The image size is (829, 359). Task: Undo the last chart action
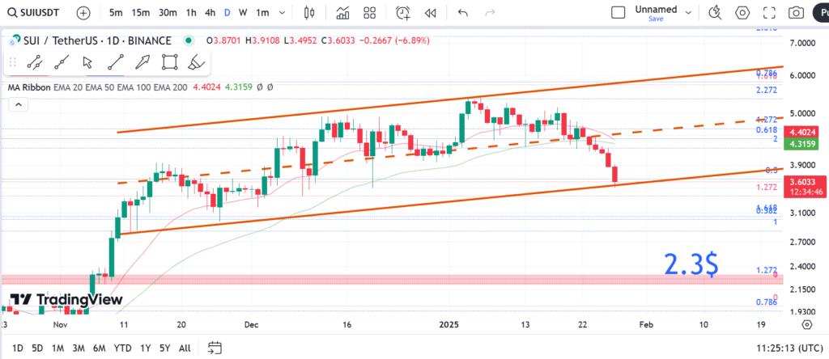point(463,13)
